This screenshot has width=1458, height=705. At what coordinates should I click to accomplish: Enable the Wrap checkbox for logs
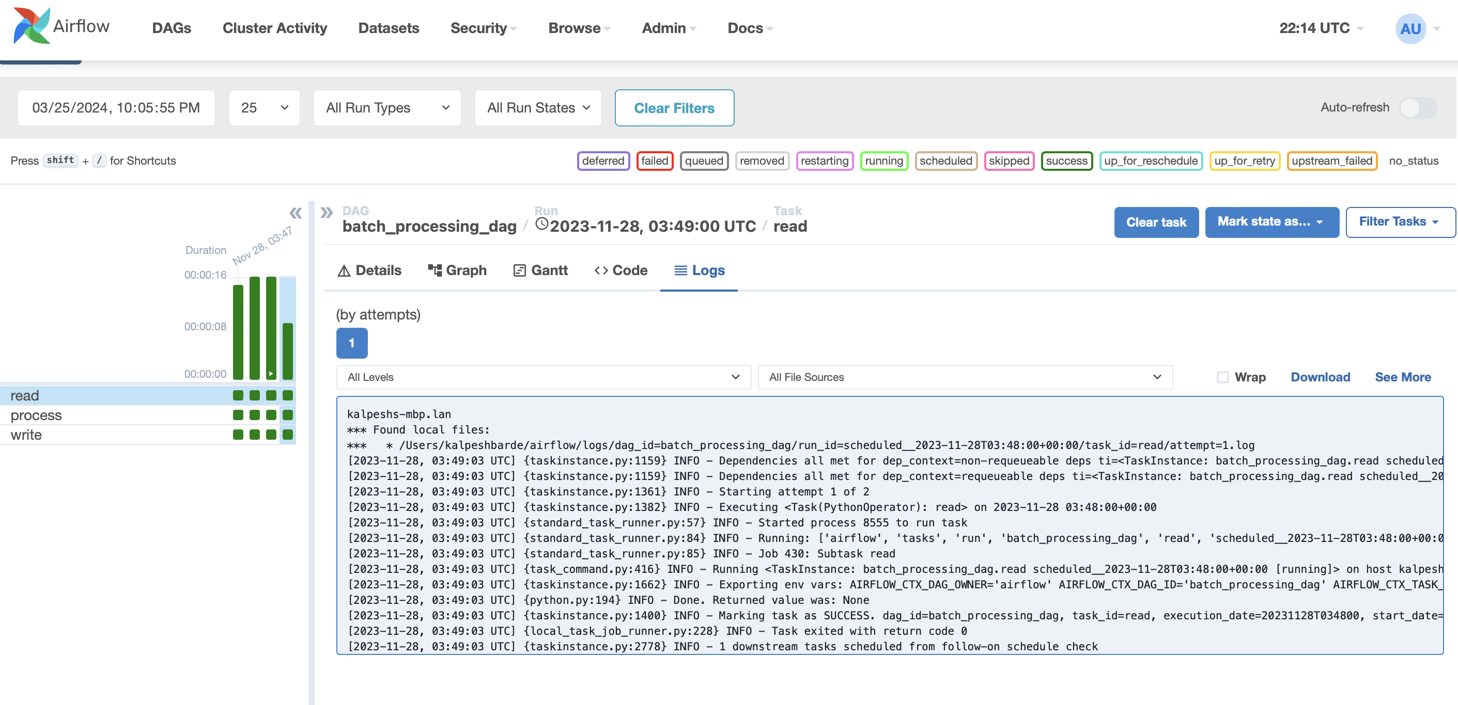point(1222,377)
